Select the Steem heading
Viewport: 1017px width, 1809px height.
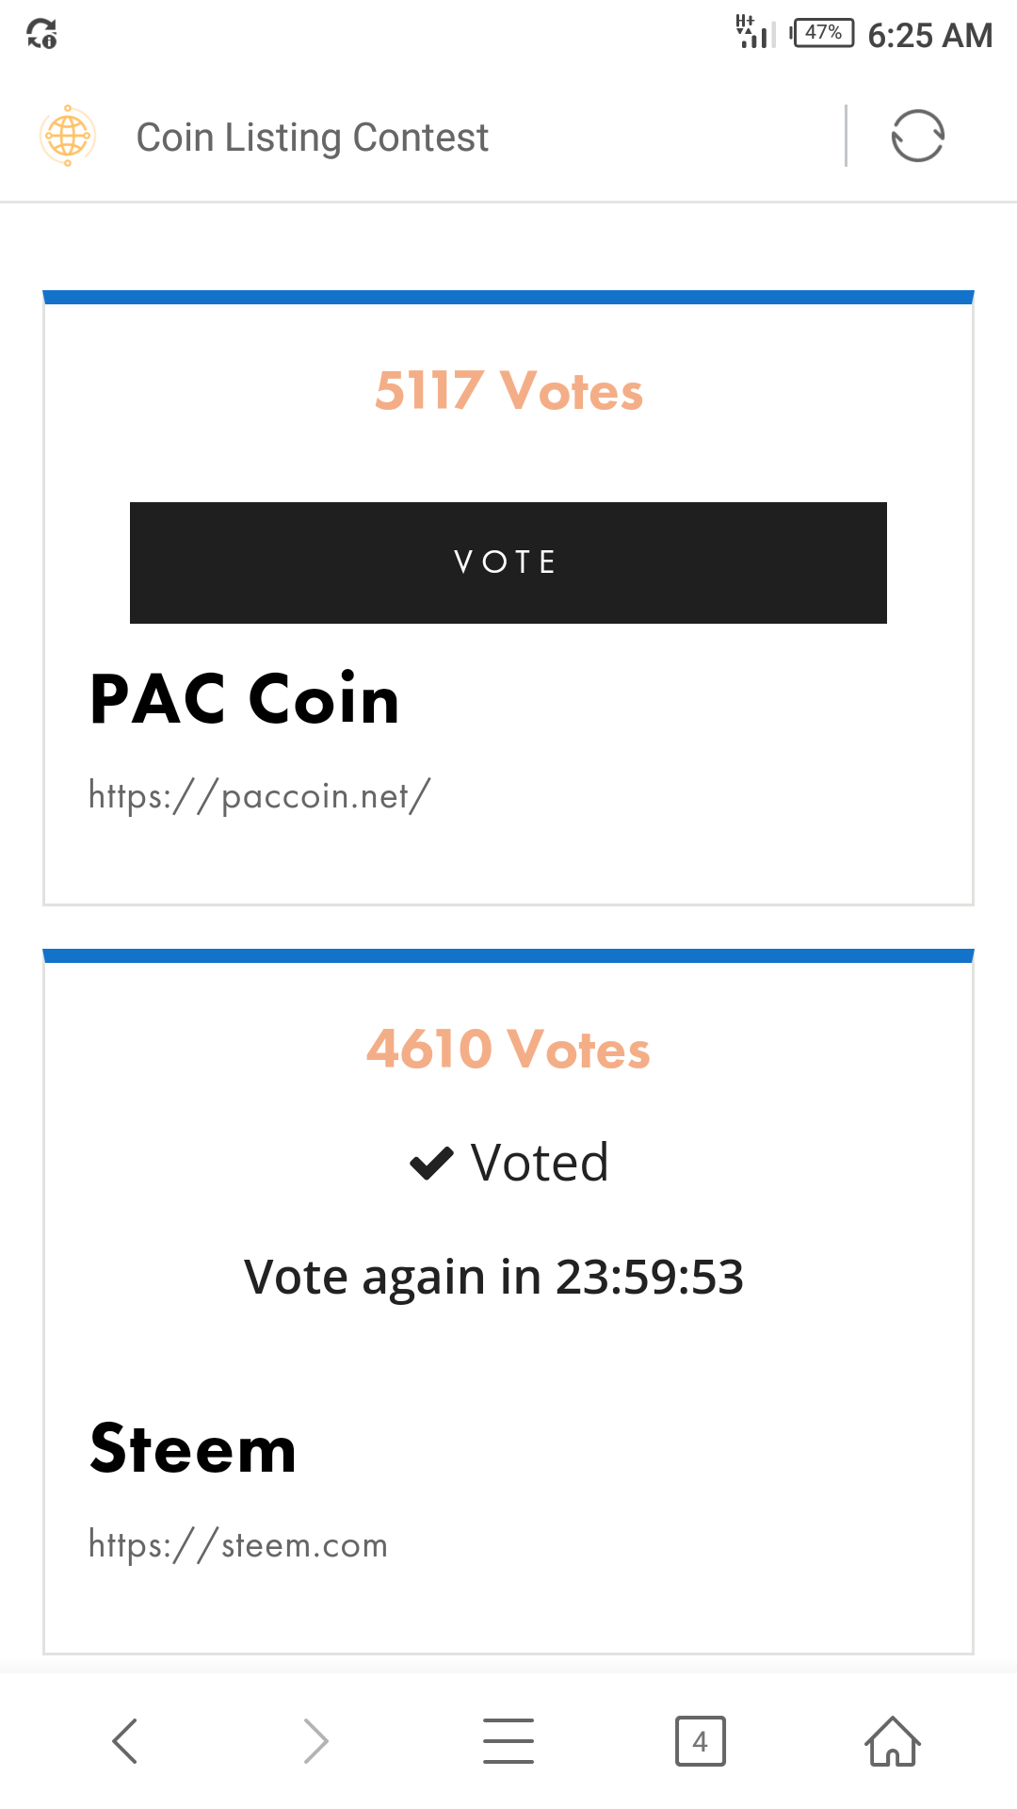[x=193, y=1448]
